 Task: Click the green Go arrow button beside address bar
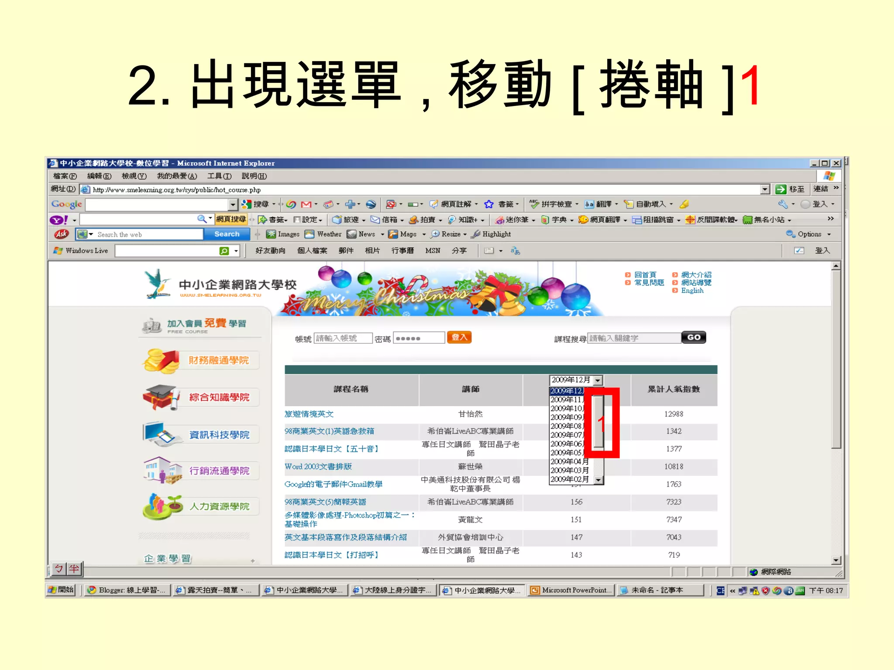point(781,189)
